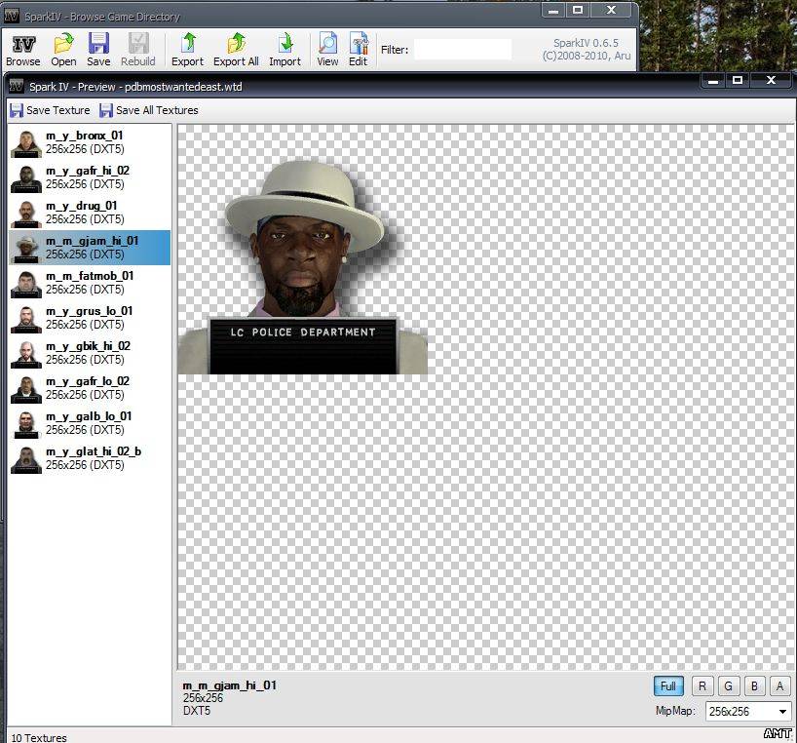Select the m_y_grus_lo_01 texture thumbnail
Viewport: 797px width, 743px height.
[26, 318]
